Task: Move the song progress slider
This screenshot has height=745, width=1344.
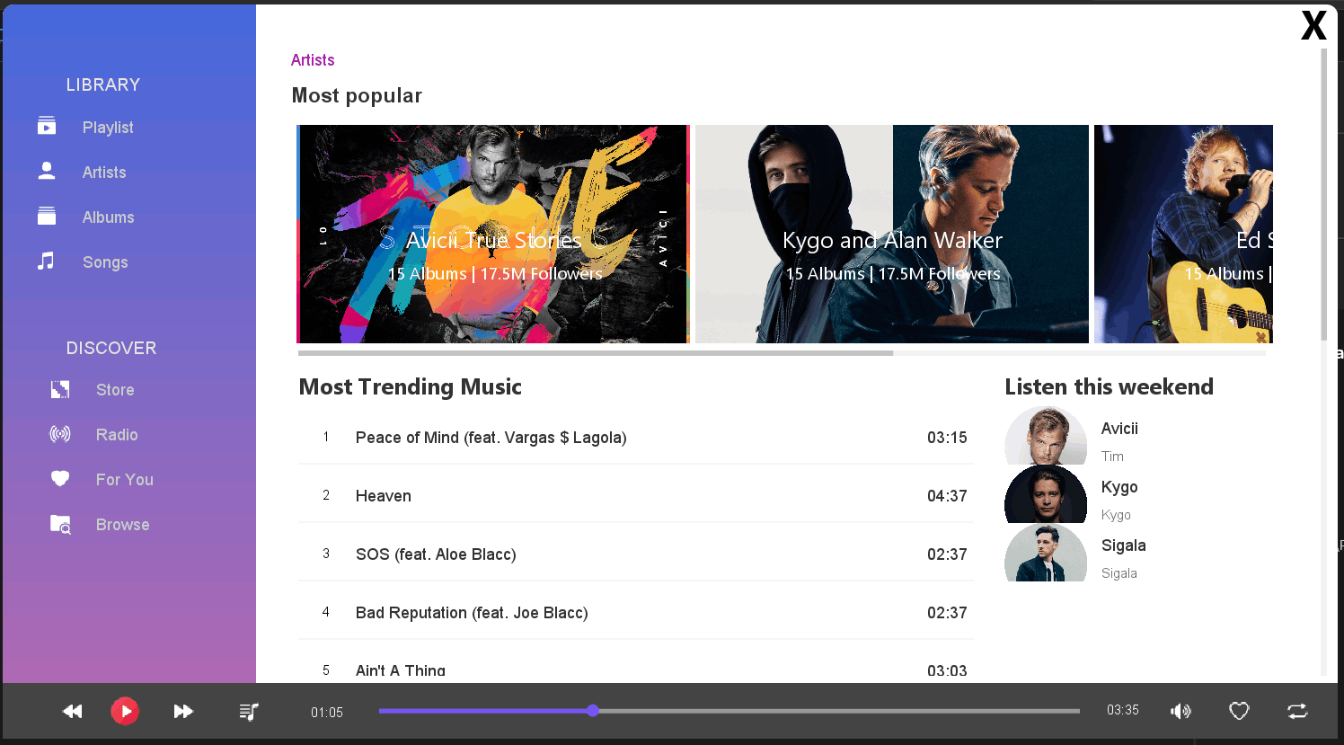Action: click(x=593, y=710)
